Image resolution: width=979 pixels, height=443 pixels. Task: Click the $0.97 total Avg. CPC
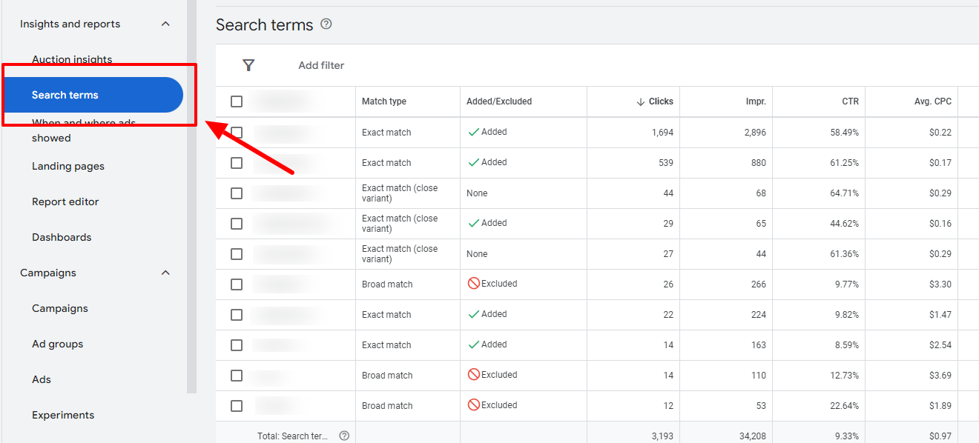click(x=940, y=436)
